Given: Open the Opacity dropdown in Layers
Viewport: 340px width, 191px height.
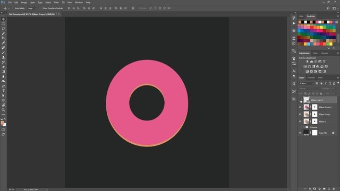Looking at the screenshot, I should 333,89.
